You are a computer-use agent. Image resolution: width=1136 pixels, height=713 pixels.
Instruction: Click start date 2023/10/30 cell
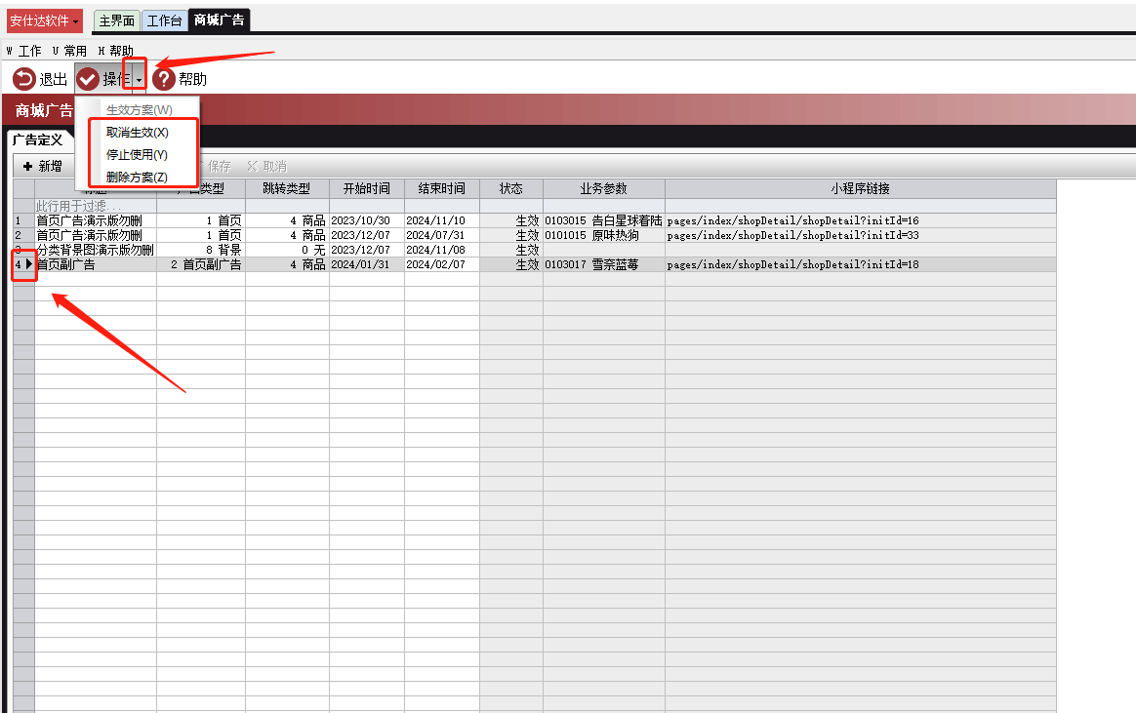pos(367,220)
